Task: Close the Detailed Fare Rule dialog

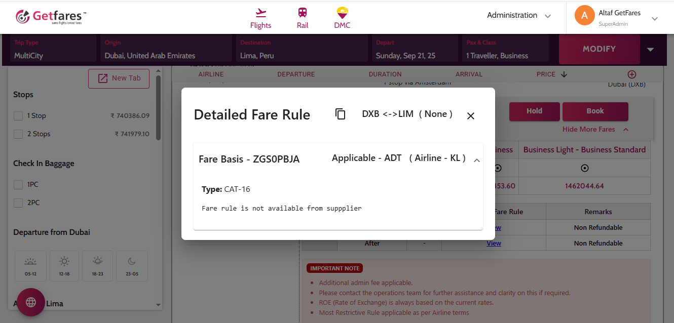Action: pyautogui.click(x=470, y=116)
